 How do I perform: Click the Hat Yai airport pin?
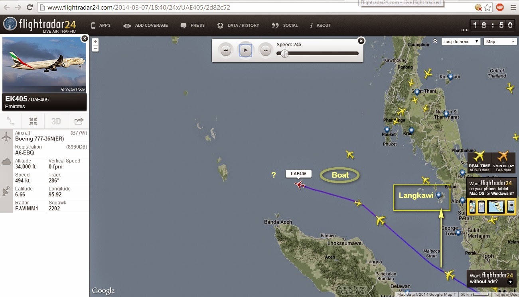(x=462, y=172)
